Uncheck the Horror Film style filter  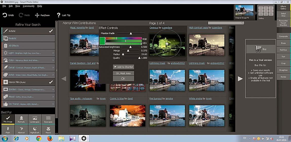pyautogui.click(x=51, y=82)
